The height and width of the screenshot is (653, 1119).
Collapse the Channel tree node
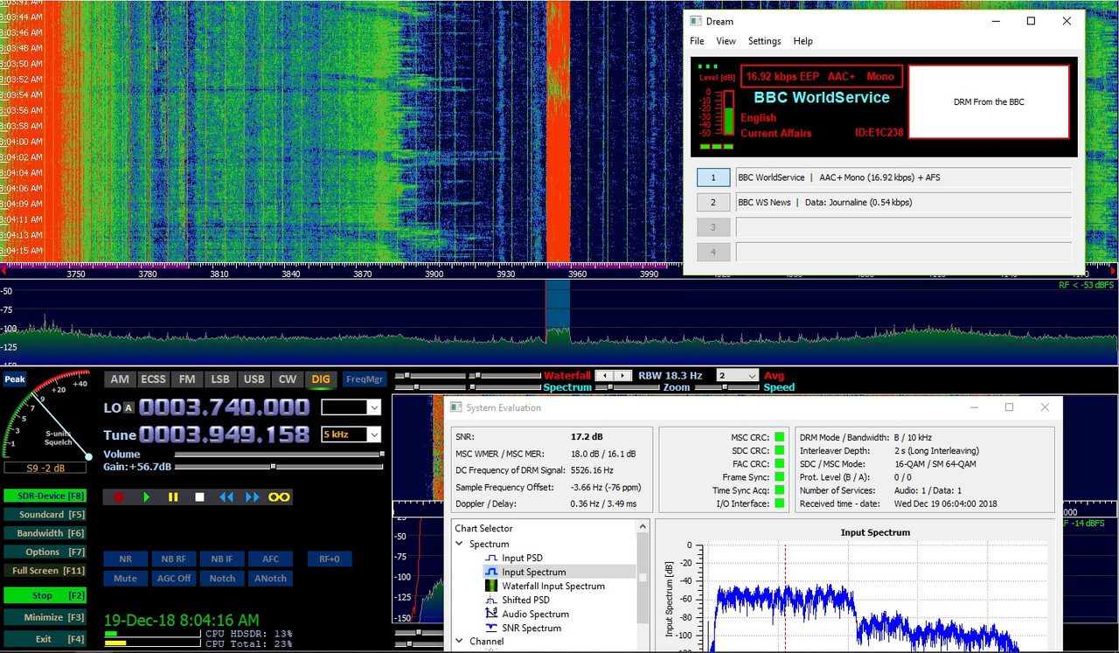[x=459, y=641]
